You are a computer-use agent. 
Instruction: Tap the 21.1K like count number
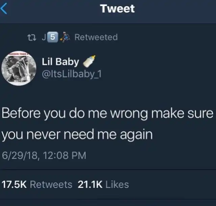90,184
